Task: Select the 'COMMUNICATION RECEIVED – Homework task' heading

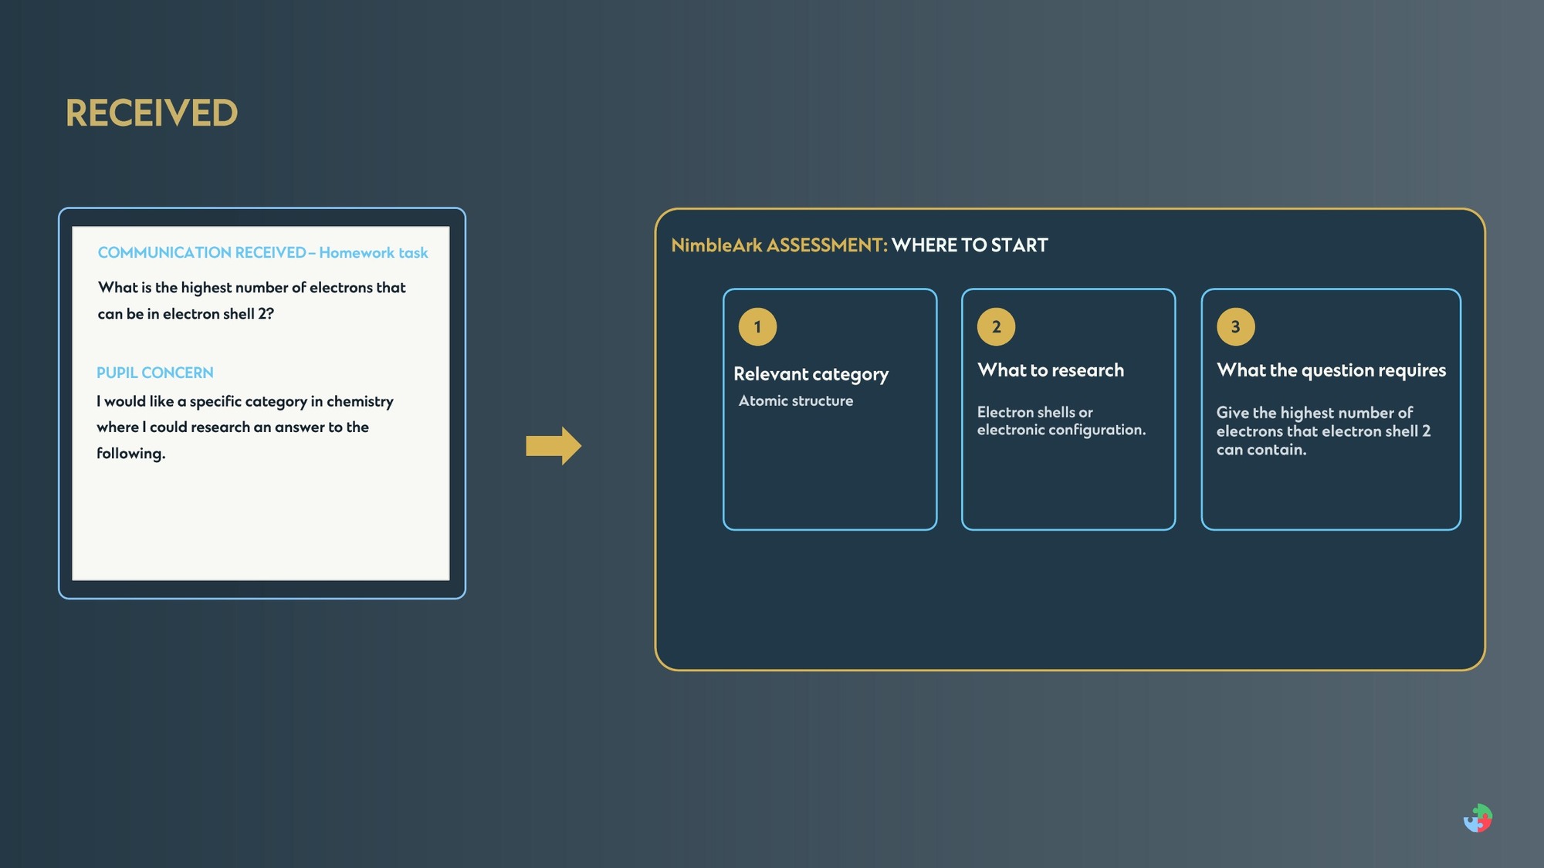Action: pos(262,252)
